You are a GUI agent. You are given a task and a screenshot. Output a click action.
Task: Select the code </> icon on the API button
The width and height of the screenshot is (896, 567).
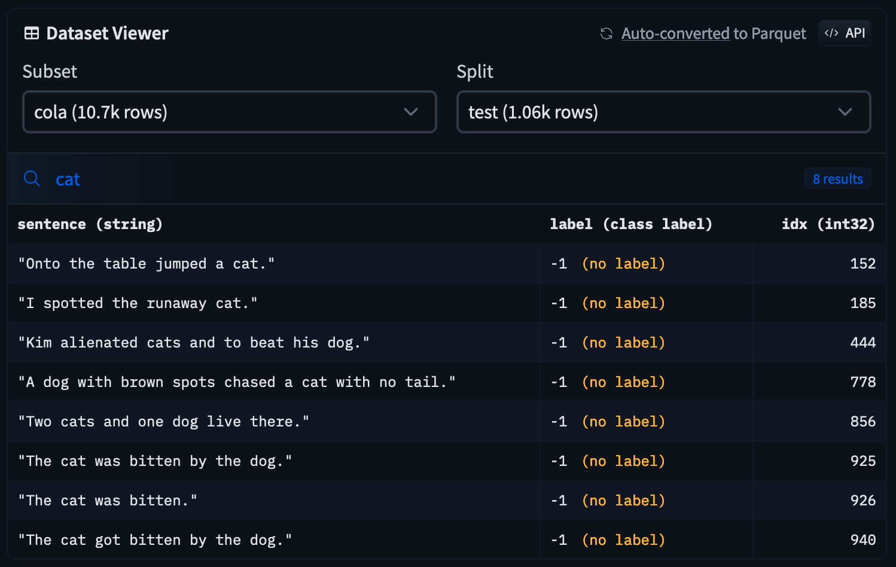(831, 33)
